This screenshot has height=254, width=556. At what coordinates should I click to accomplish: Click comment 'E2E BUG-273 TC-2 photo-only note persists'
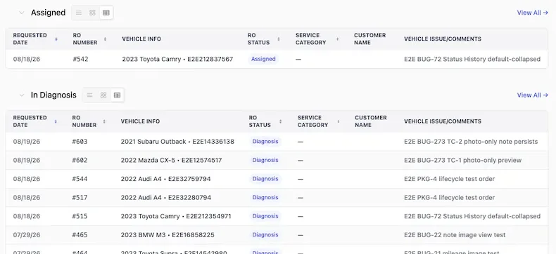(x=471, y=142)
